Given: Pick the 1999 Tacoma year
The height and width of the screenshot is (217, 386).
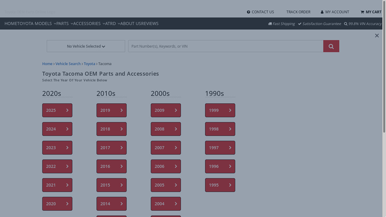Looking at the screenshot, I should pyautogui.click(x=220, y=110).
